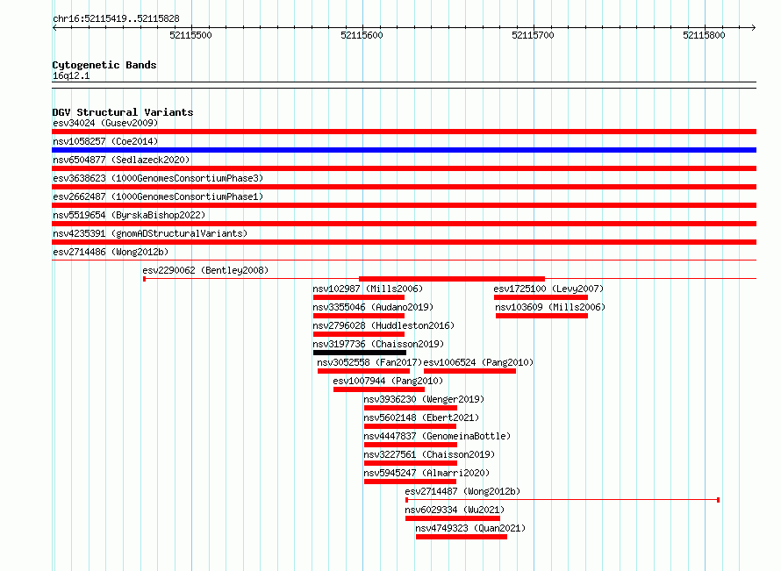
Task: Select the red esv34024 variant bar
Action: coord(404,132)
